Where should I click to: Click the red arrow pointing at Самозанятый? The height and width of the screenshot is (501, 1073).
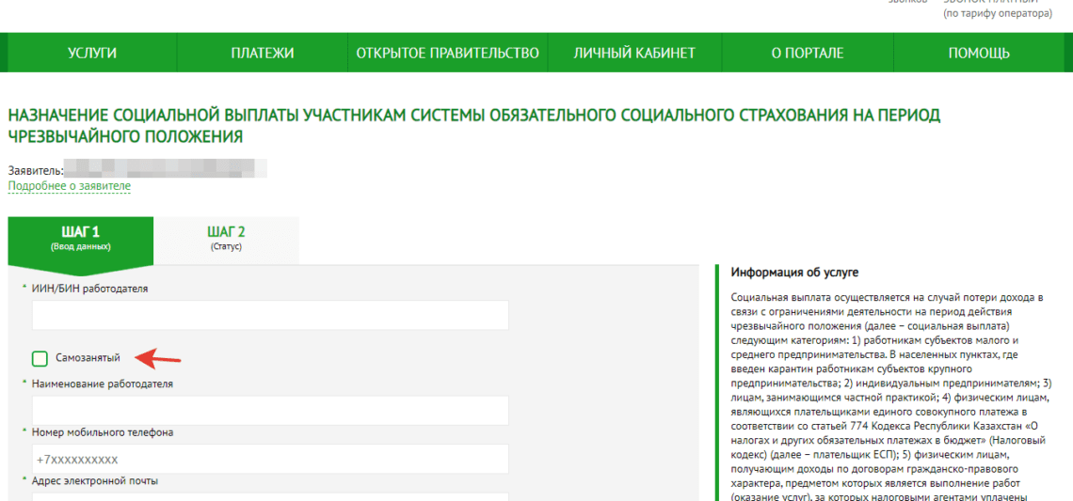click(157, 357)
